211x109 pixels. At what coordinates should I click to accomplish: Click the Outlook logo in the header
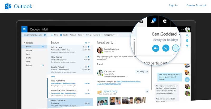(x=18, y=6)
